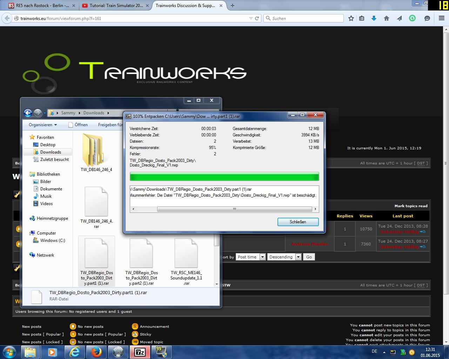Screen dimensions: 449x359
Task: Select Desktop in Favoriten
Action: coord(48,145)
